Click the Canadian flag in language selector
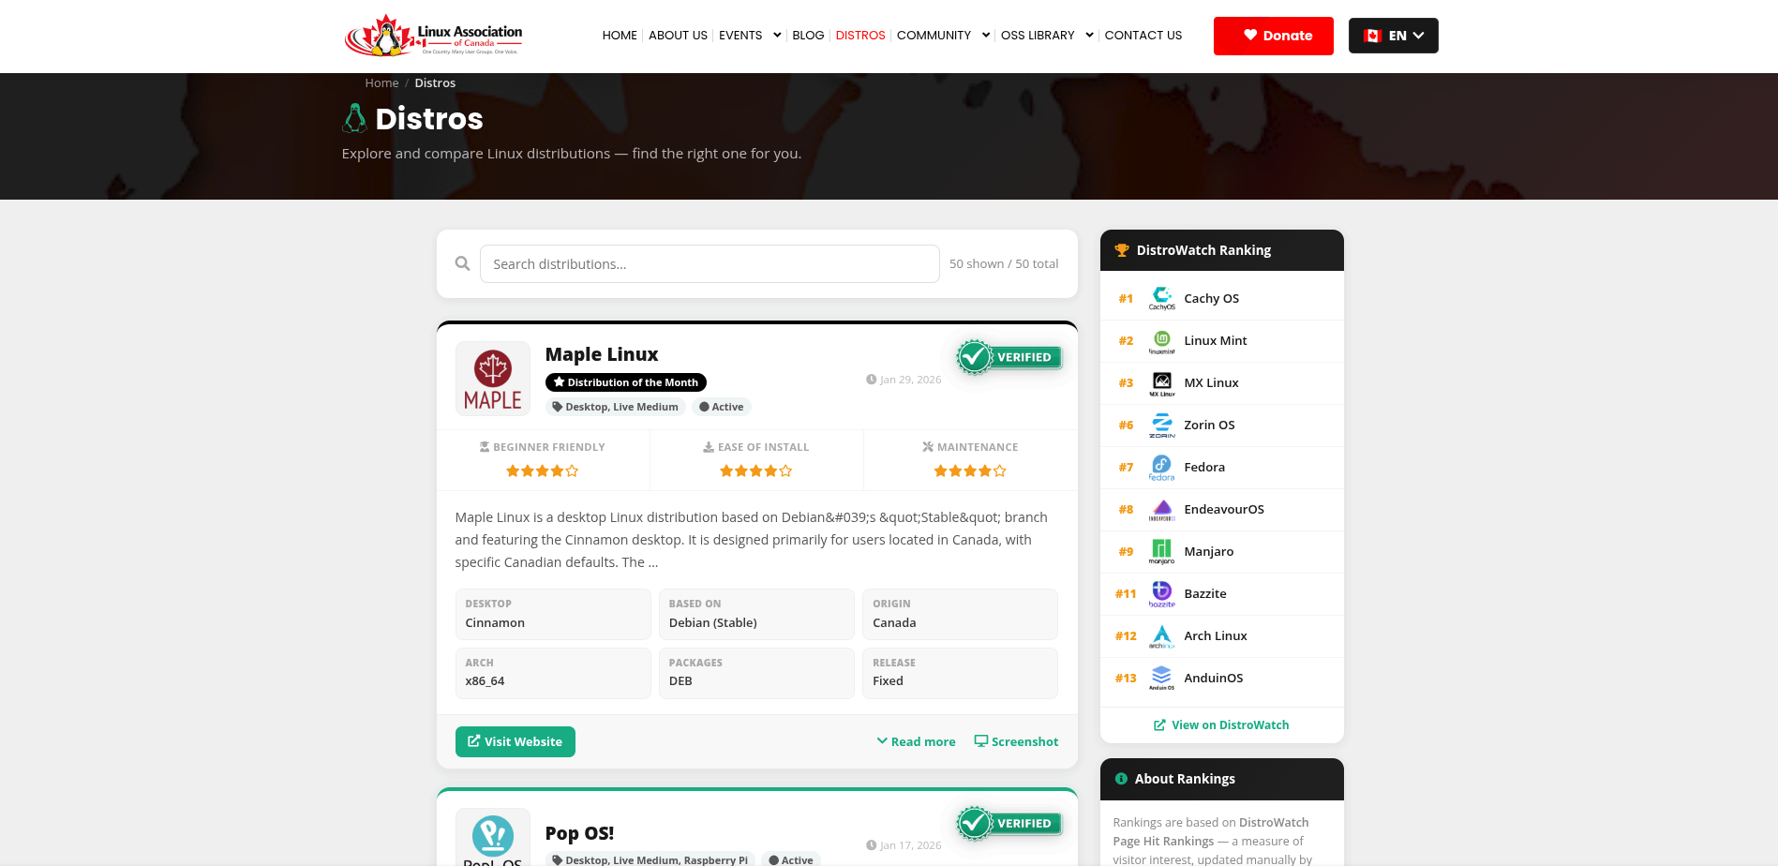 click(x=1373, y=36)
